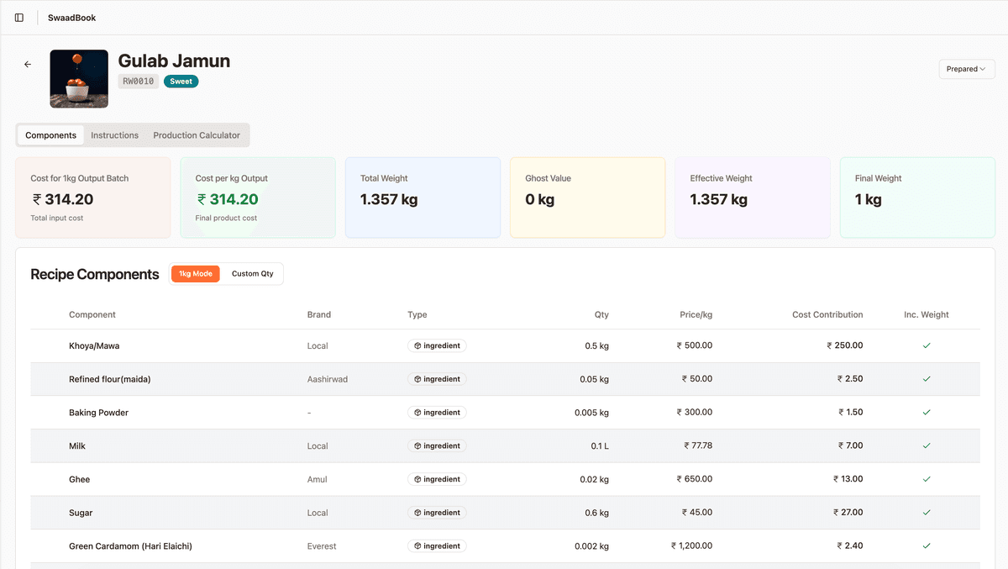Switch to 1kg Mode
Image resolution: width=1008 pixels, height=569 pixels.
click(196, 274)
